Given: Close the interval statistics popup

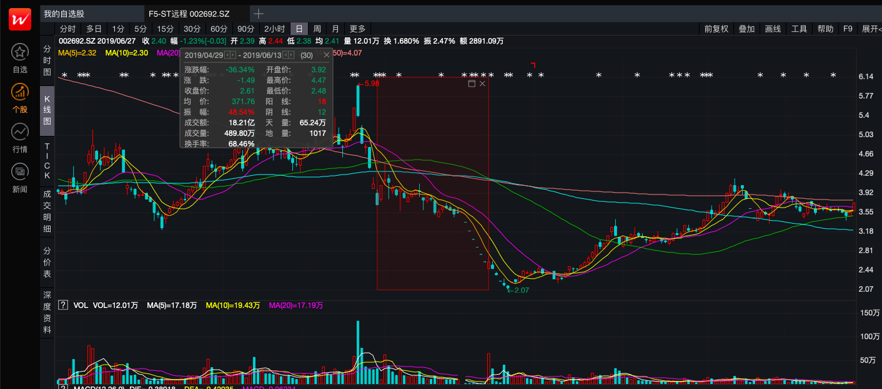Looking at the screenshot, I should coord(326,55).
